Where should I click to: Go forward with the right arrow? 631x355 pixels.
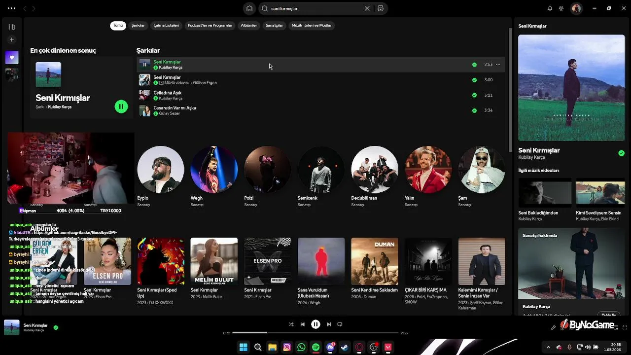click(34, 8)
